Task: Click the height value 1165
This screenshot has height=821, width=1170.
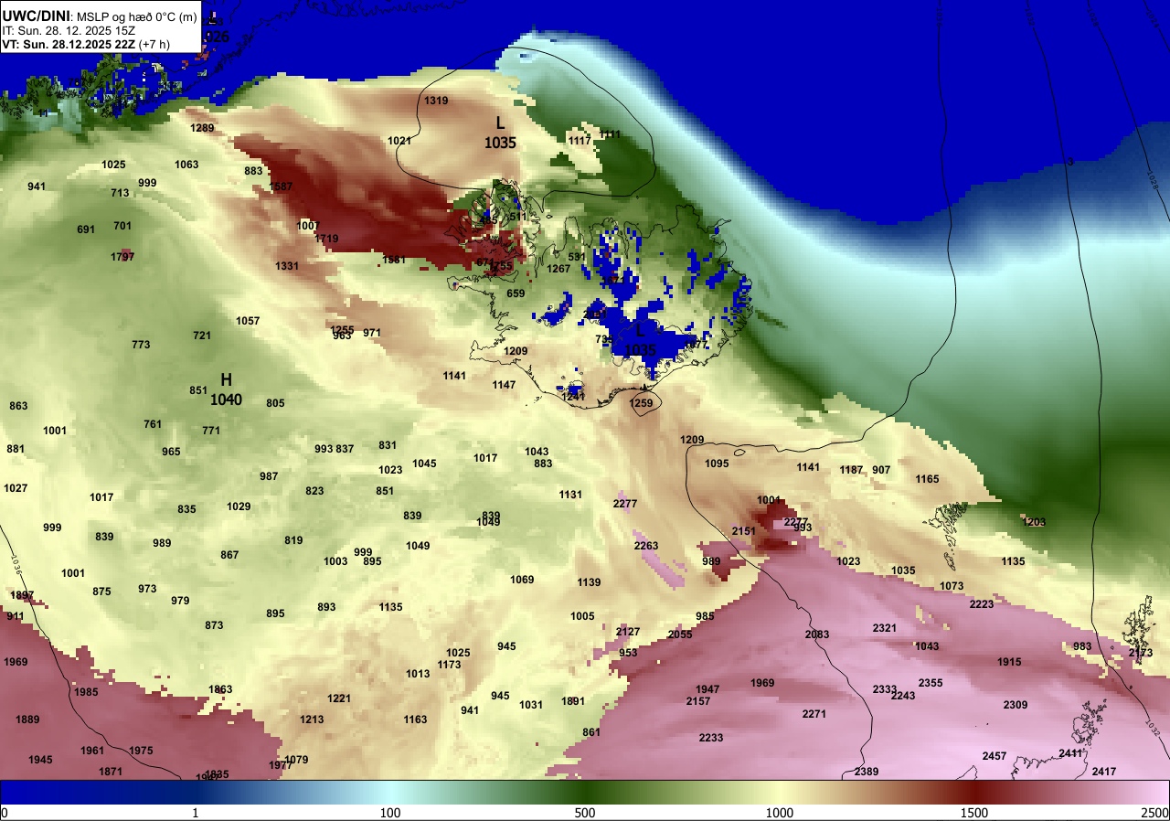Action: point(927,479)
